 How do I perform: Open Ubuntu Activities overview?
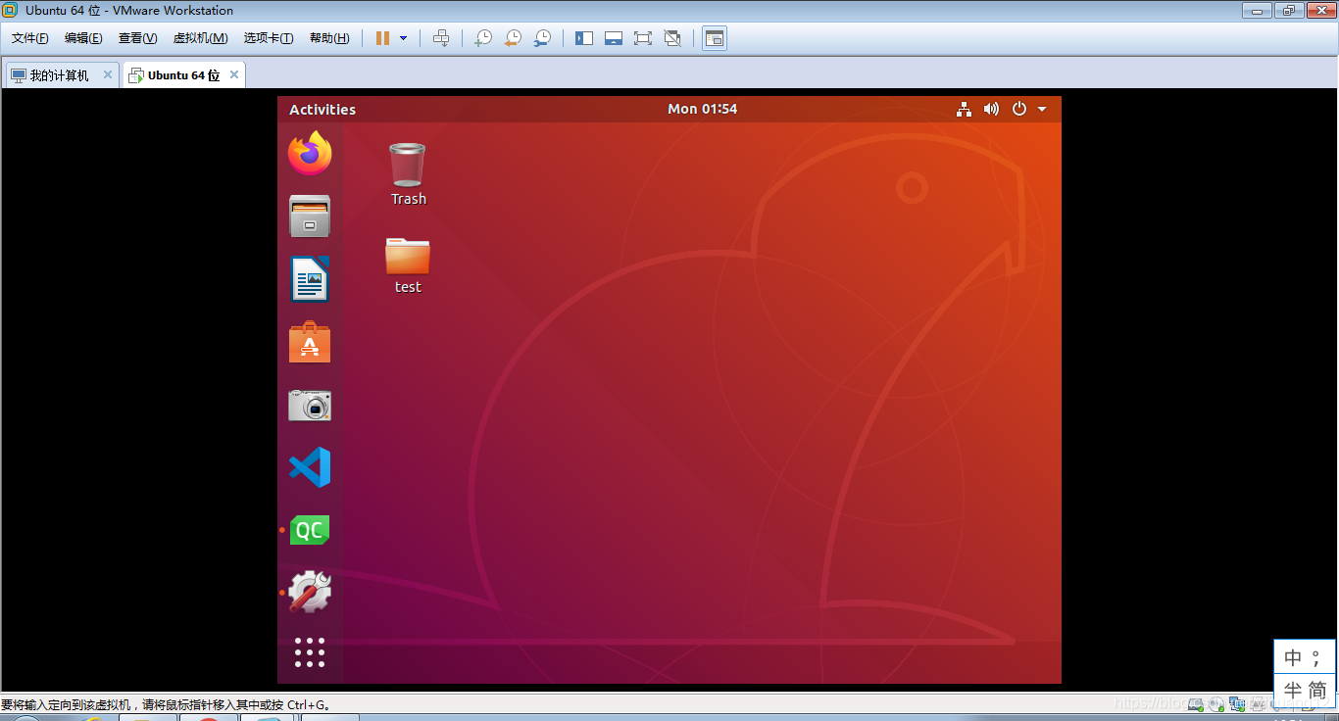point(322,110)
